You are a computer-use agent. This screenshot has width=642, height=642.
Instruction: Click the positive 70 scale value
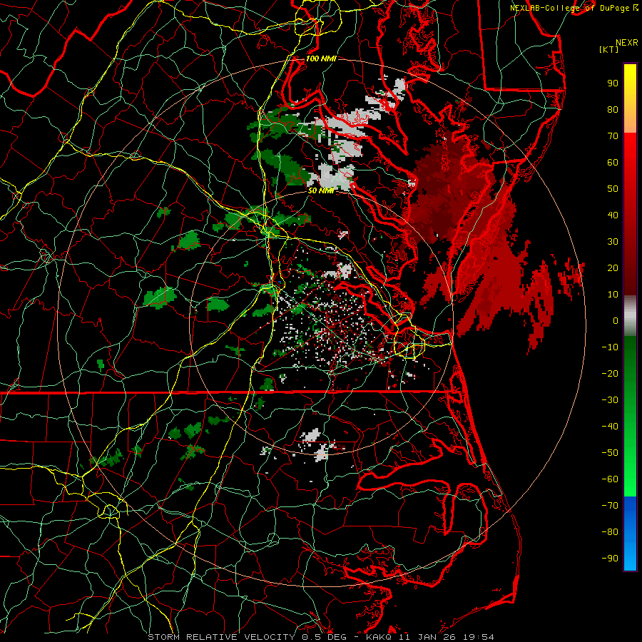click(x=613, y=136)
